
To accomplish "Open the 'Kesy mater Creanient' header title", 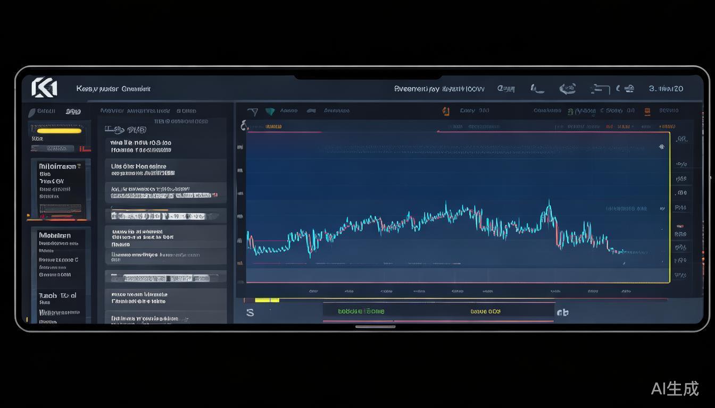I will (x=113, y=89).
